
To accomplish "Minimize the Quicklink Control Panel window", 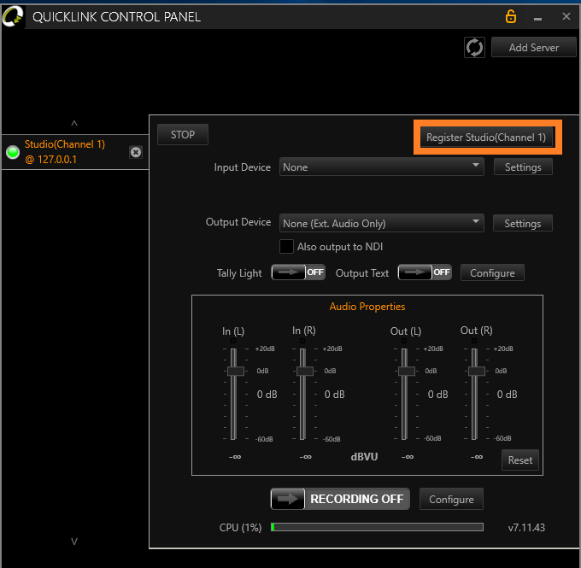I will (x=537, y=18).
